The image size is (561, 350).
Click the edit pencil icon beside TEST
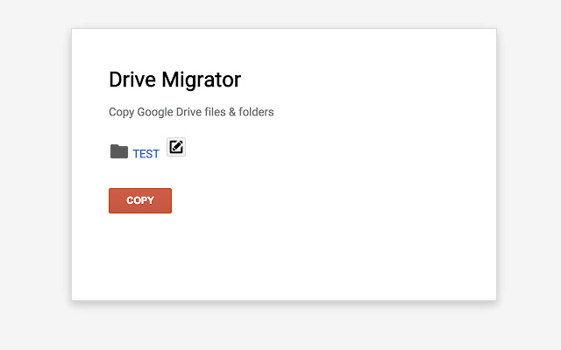(176, 147)
